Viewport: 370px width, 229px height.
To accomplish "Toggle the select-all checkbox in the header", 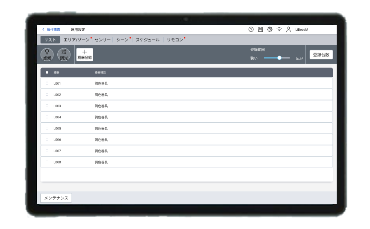I will point(47,72).
